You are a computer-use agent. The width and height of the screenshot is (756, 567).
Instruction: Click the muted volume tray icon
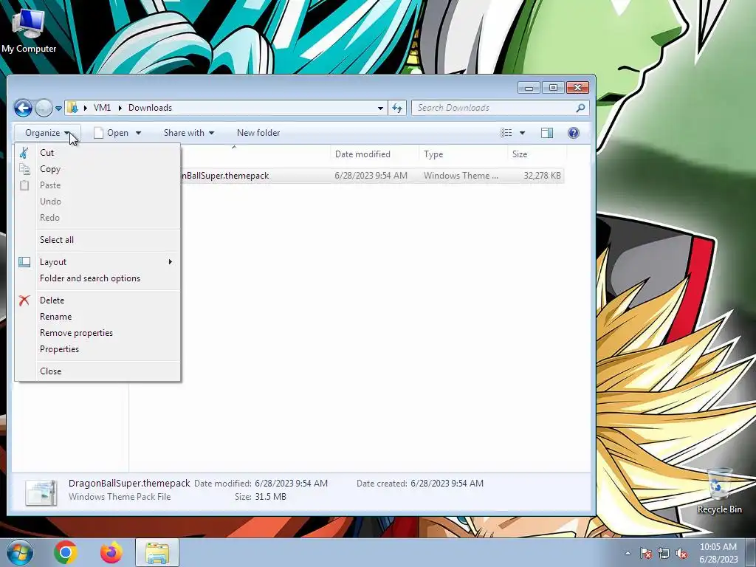(681, 554)
